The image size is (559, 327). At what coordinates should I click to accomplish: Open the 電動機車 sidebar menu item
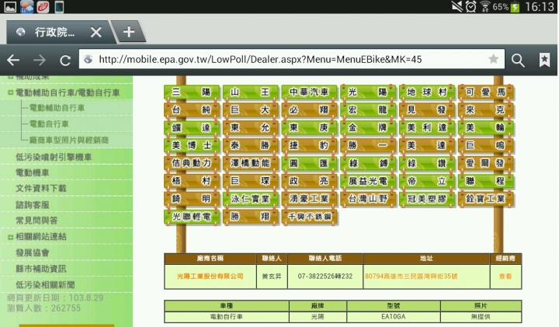[32, 172]
